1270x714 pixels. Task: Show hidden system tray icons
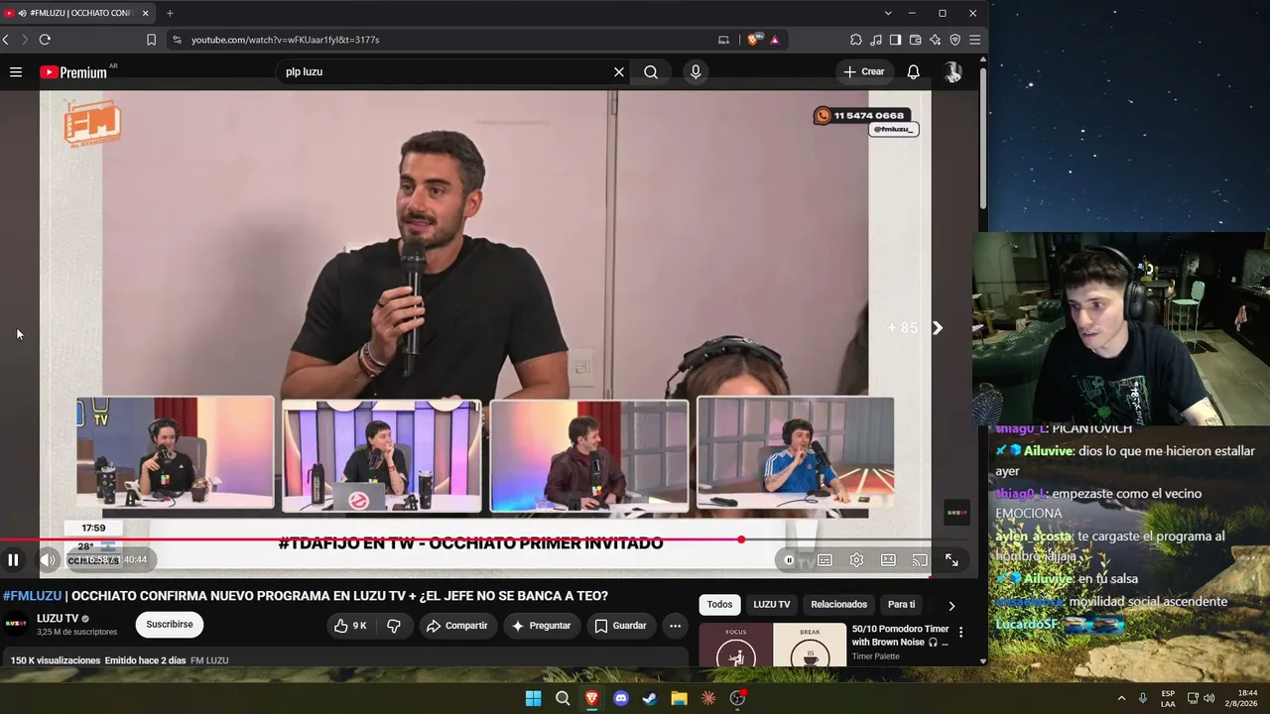[x=1121, y=698]
